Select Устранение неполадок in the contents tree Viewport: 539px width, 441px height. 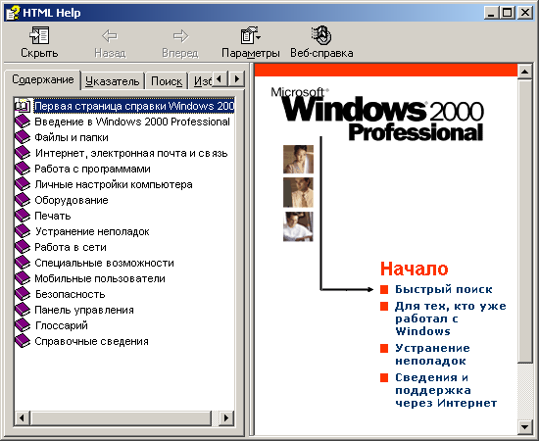(92, 231)
